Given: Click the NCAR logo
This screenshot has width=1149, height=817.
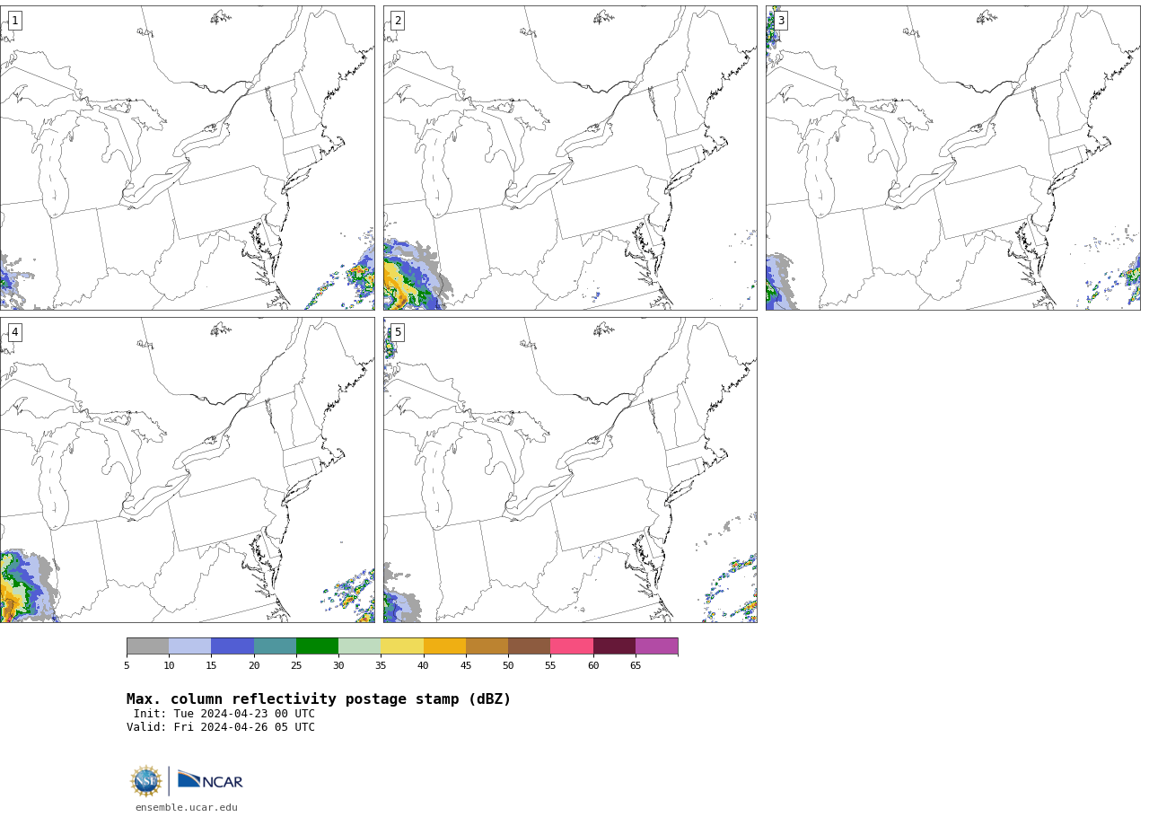Looking at the screenshot, I should [210, 780].
